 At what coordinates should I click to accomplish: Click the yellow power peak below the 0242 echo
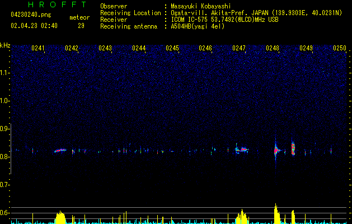(60, 217)
